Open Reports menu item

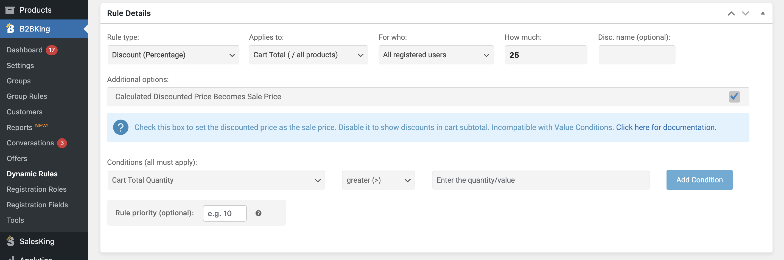(19, 128)
